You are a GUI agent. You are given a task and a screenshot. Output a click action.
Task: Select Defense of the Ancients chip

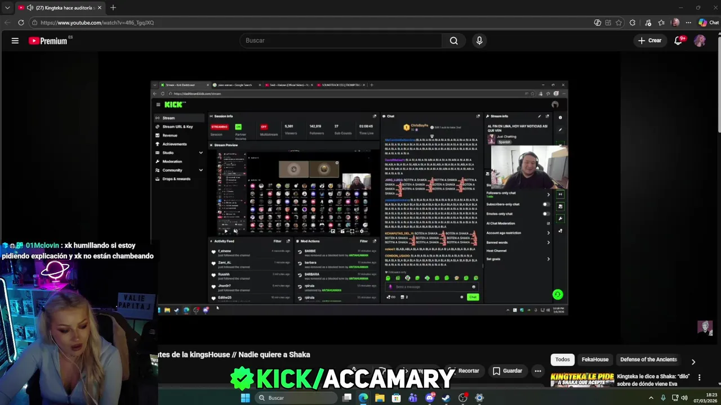648,359
